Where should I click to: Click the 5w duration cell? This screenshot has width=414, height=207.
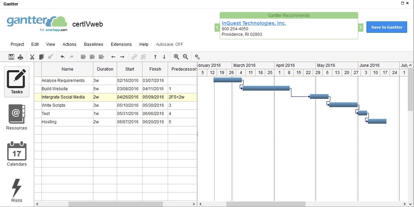(x=105, y=89)
